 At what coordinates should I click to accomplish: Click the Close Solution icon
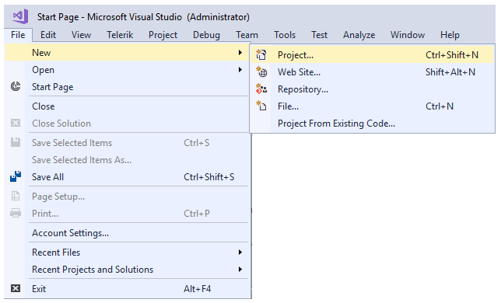coord(16,123)
